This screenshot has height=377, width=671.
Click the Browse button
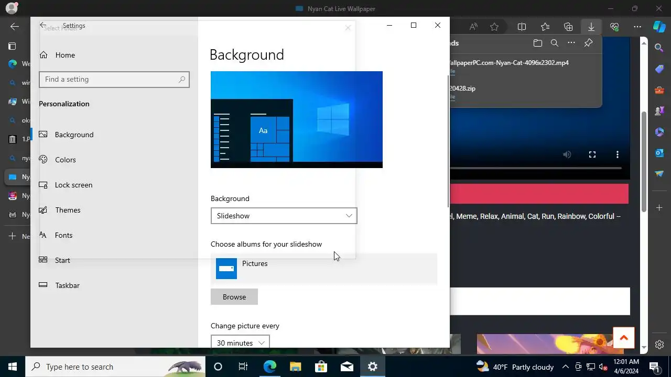click(x=234, y=297)
